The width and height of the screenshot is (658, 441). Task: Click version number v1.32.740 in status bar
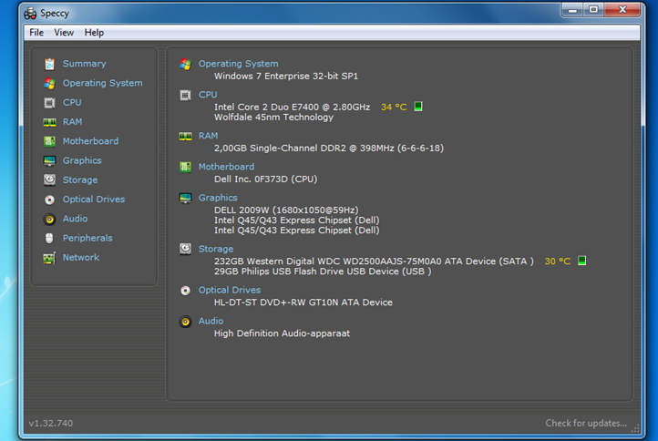pyautogui.click(x=51, y=424)
